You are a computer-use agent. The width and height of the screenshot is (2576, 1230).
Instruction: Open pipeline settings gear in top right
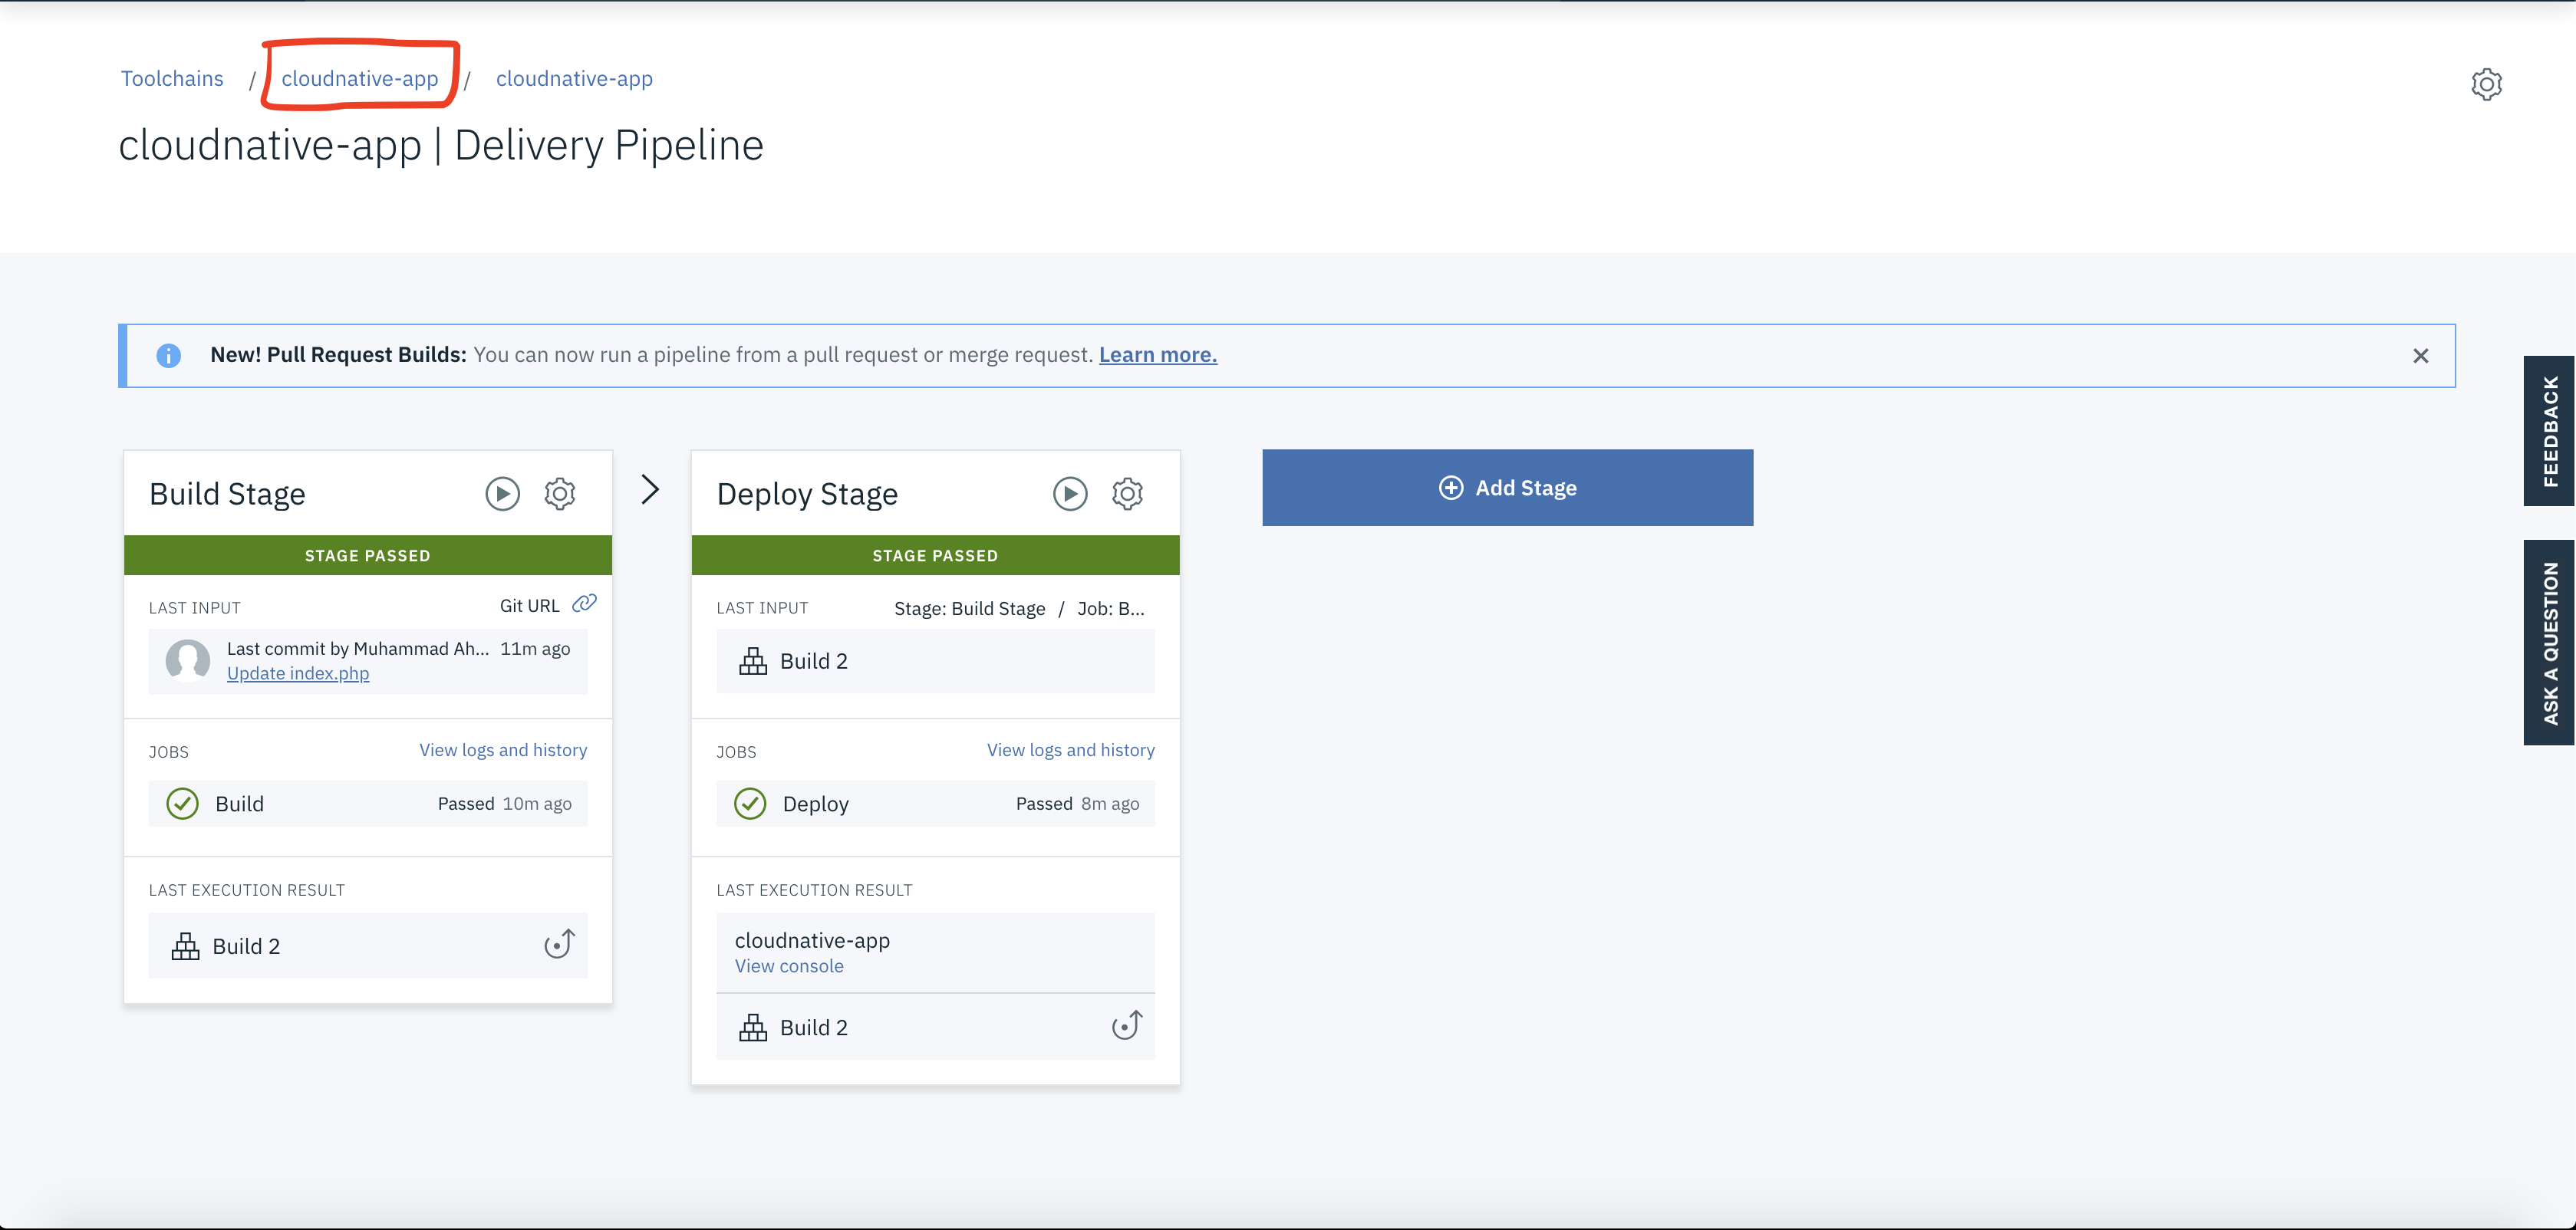click(x=2486, y=84)
